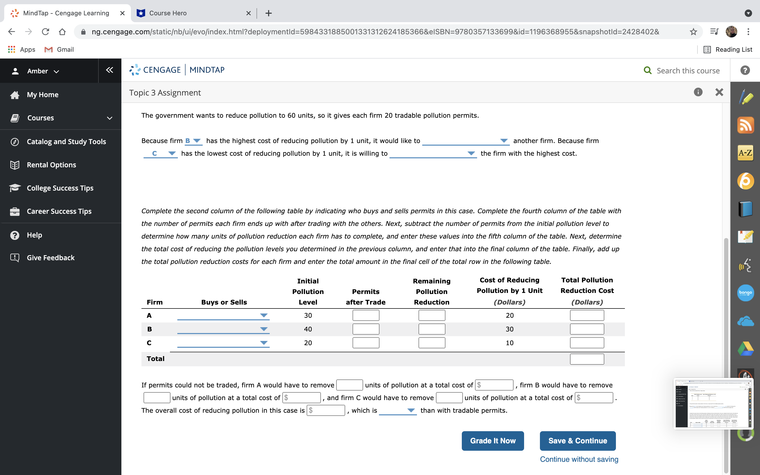Collapse the left navigation sidebar
Screen dimensions: 760x475
pos(109,70)
